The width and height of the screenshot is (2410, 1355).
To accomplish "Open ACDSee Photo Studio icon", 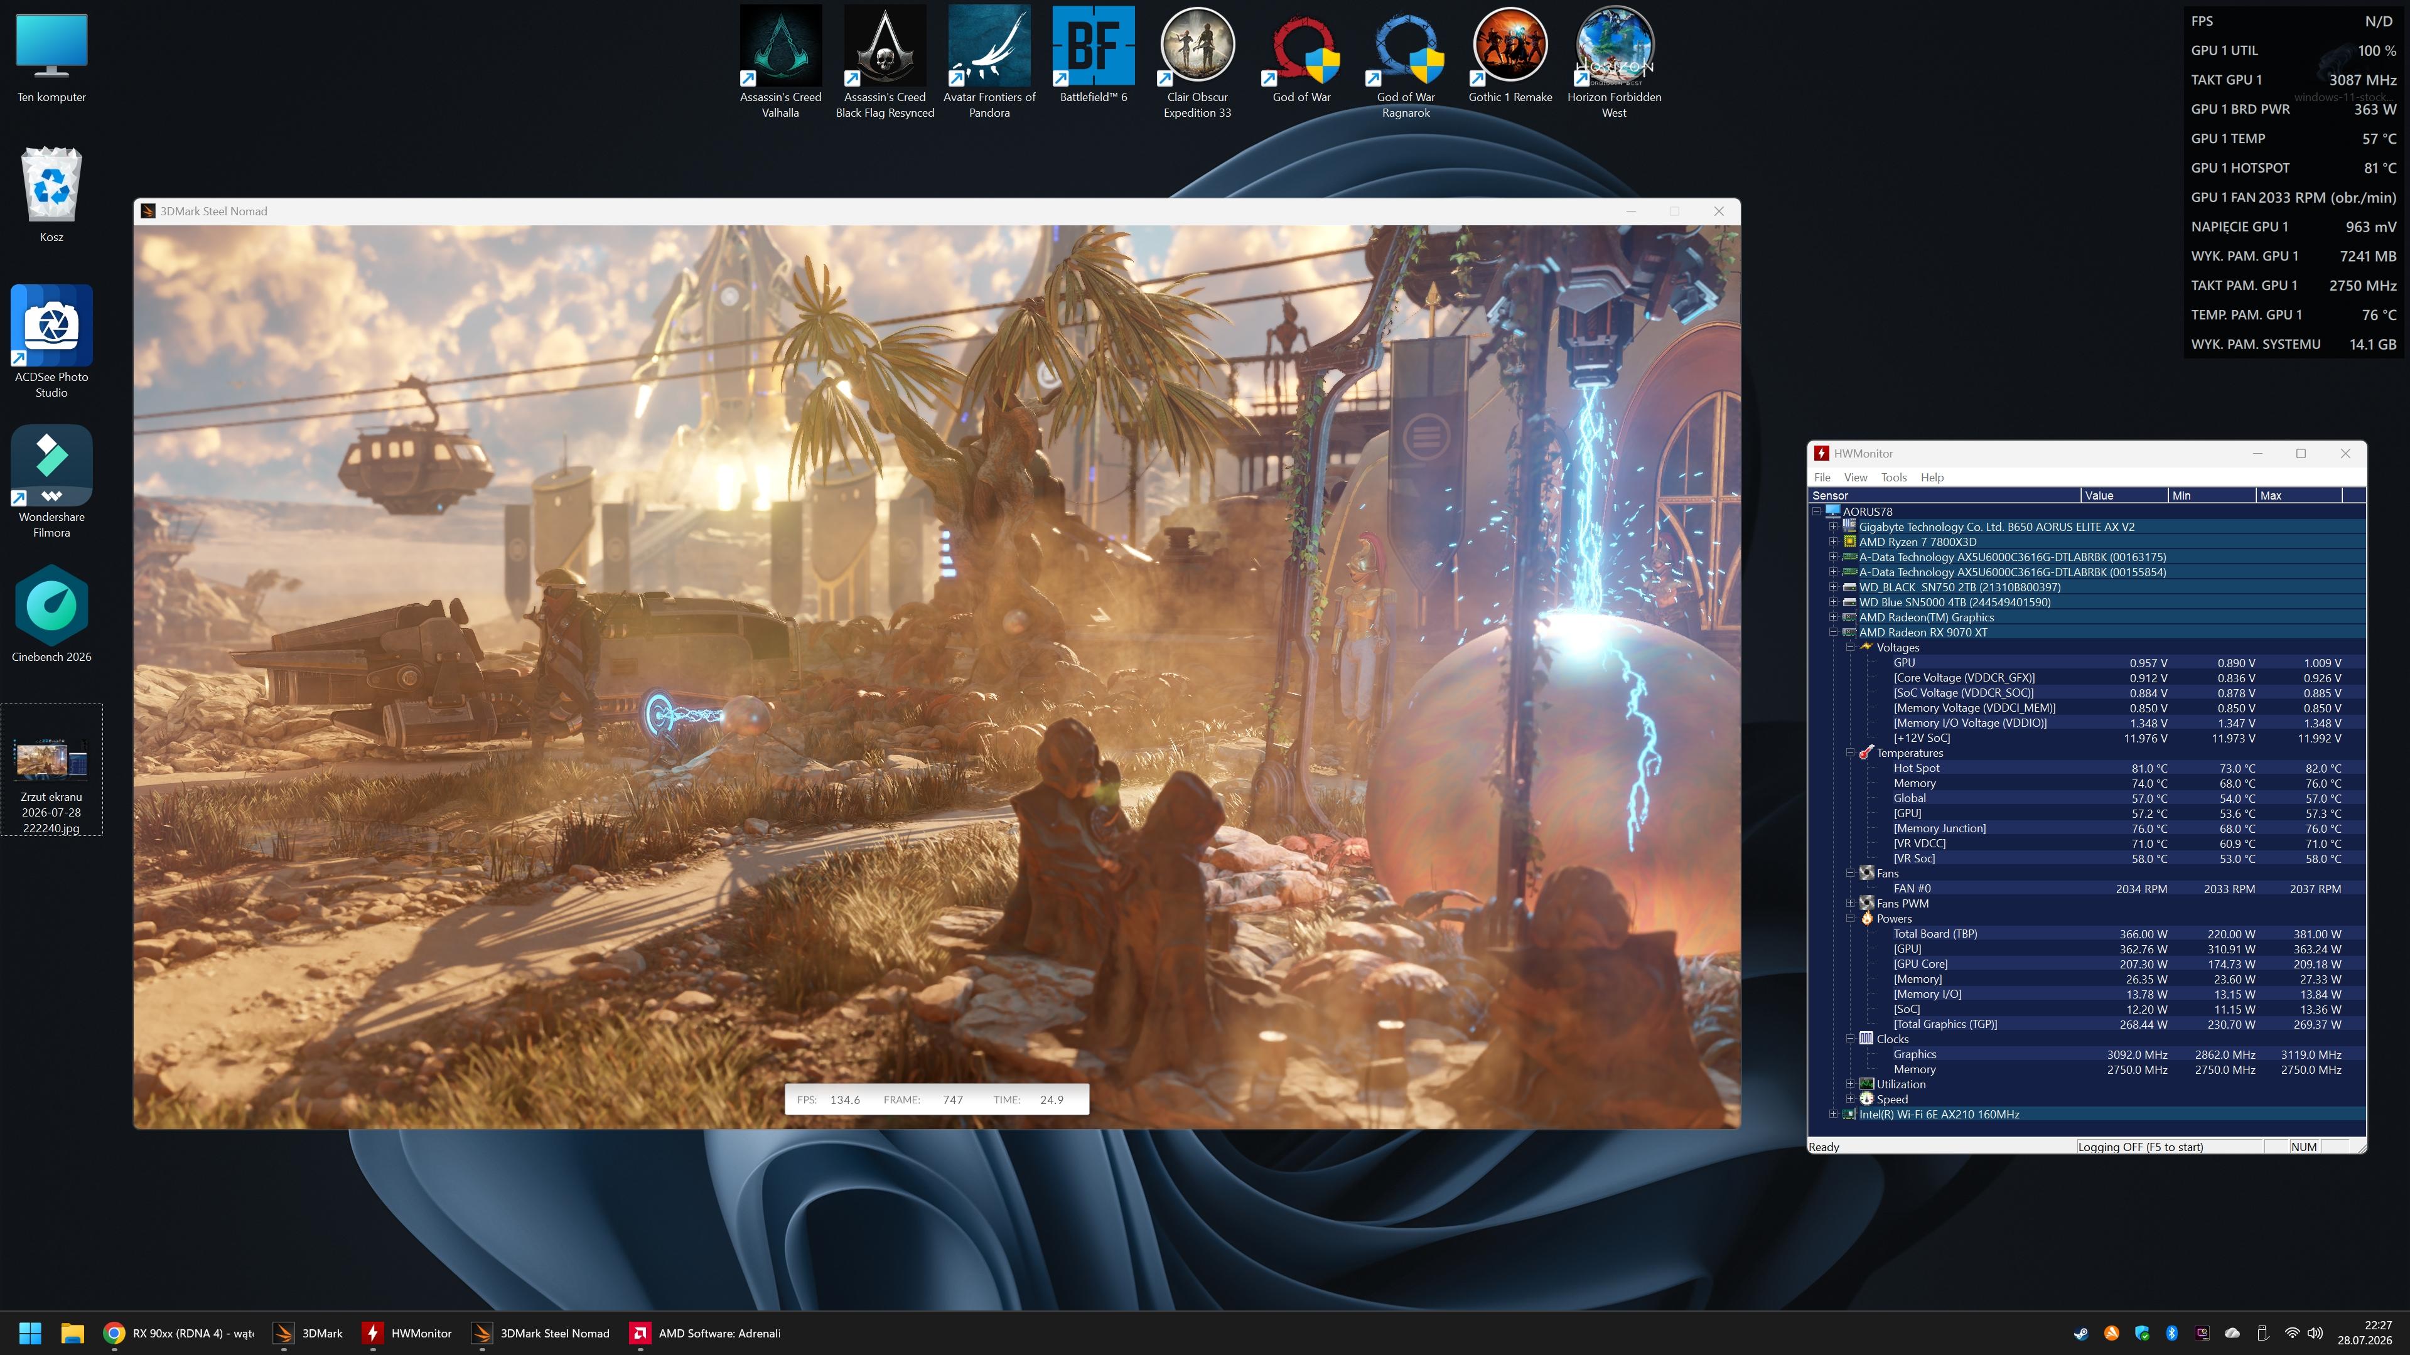I will coord(51,341).
